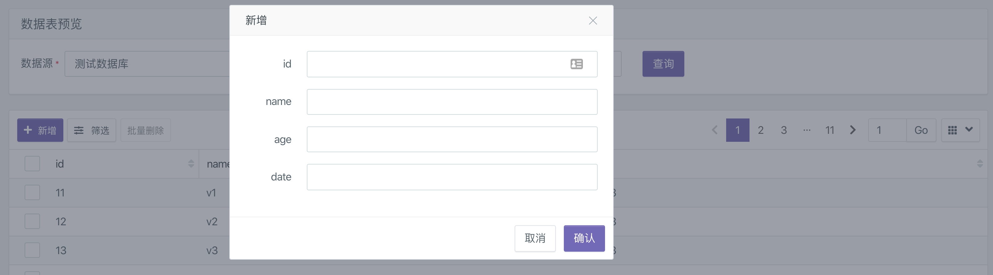Screen dimensions: 993x275
Task: Open the 数据源 测试数据库 selector
Action: [147, 64]
